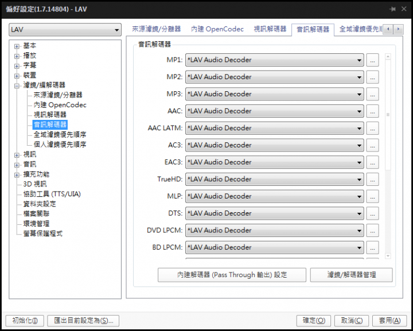Click the ... button next to AAC
The height and width of the screenshot is (331, 413).
tap(372, 111)
